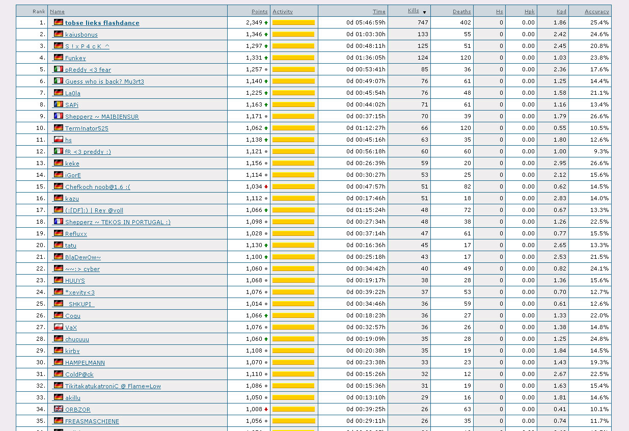
Task: Click the Italian flag next to pReddy <3 fear
Action: point(59,69)
